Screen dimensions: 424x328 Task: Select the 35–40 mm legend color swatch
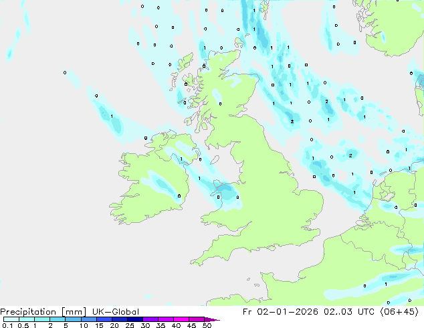point(165,319)
